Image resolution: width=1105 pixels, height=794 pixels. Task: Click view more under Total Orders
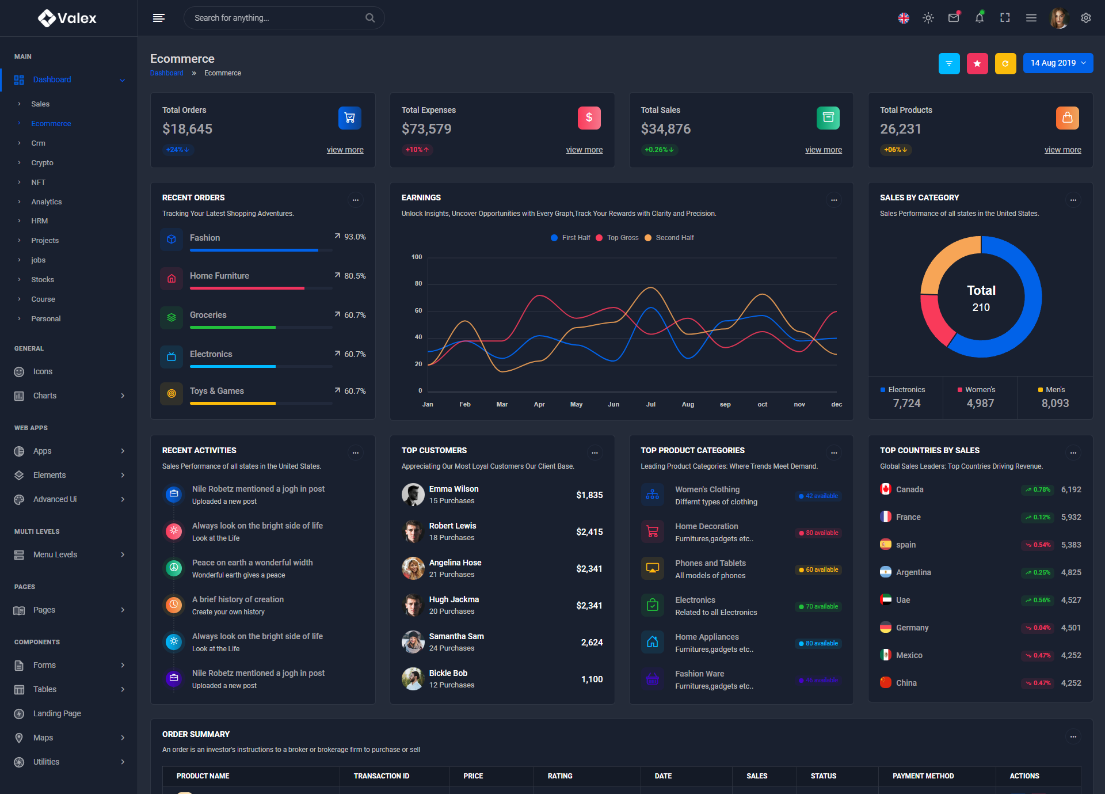tap(345, 150)
